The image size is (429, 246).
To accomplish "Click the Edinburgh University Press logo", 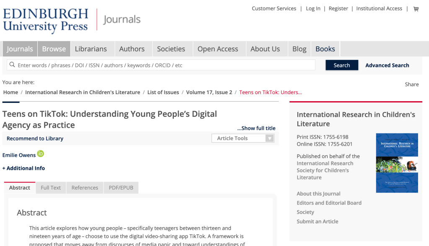I will pyautogui.click(x=46, y=20).
